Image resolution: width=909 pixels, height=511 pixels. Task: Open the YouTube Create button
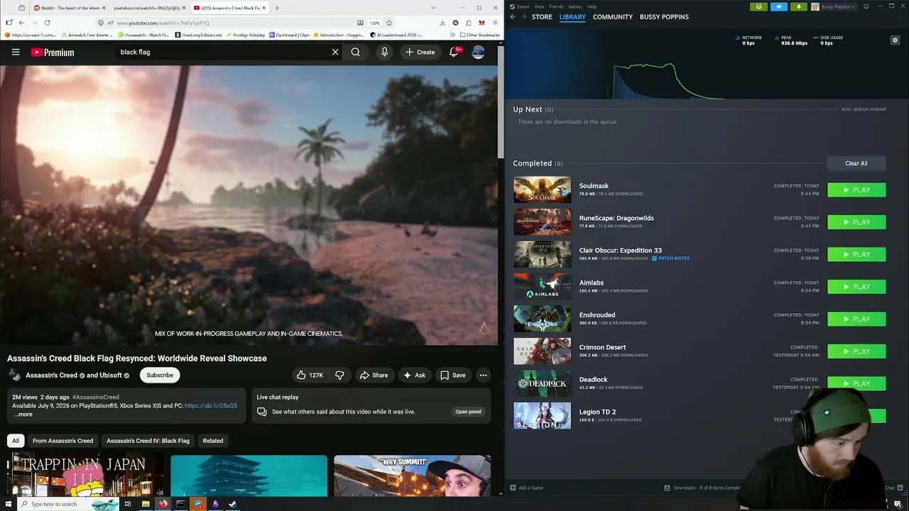420,52
